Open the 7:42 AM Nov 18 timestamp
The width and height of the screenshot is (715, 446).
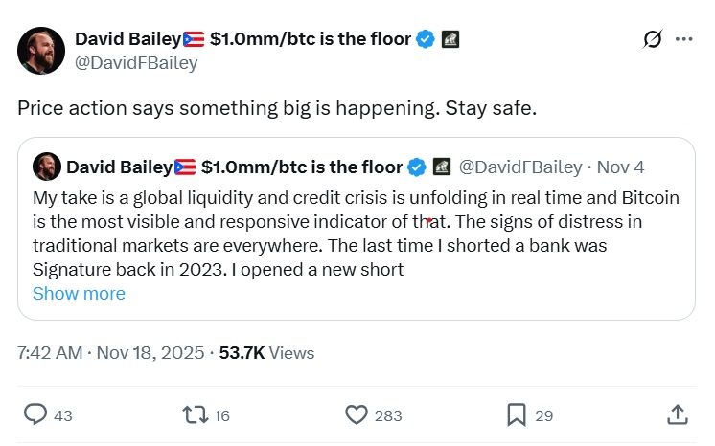(110, 352)
